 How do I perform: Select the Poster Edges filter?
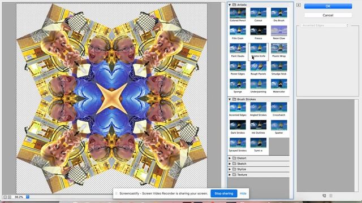pyautogui.click(x=238, y=67)
